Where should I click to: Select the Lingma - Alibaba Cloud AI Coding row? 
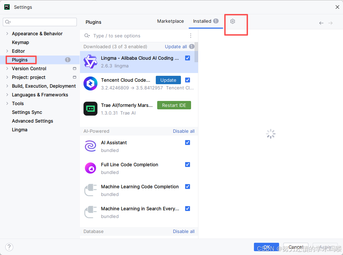point(139,62)
